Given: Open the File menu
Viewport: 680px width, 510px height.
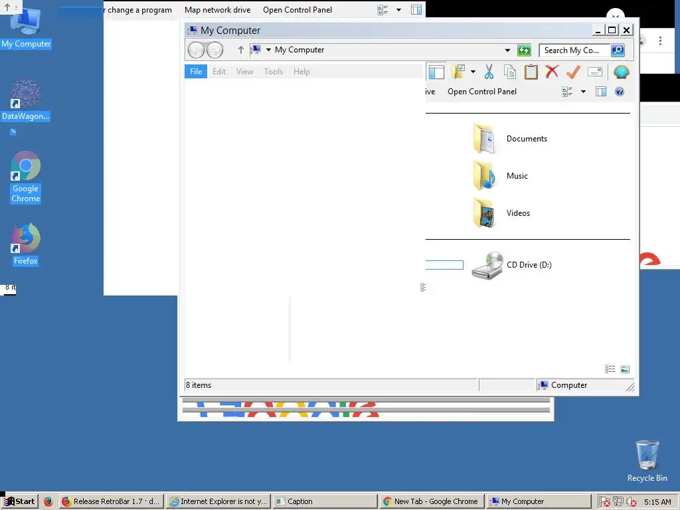Looking at the screenshot, I should (196, 72).
